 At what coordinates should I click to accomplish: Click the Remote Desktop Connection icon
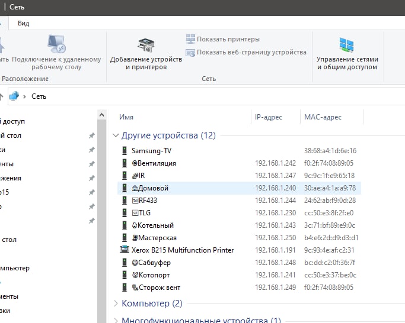(56, 44)
